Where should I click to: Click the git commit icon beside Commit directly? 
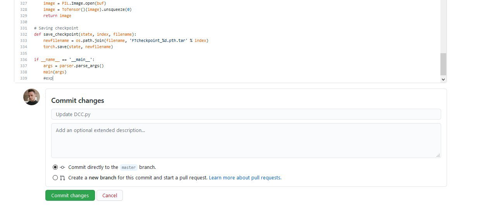click(x=62, y=167)
